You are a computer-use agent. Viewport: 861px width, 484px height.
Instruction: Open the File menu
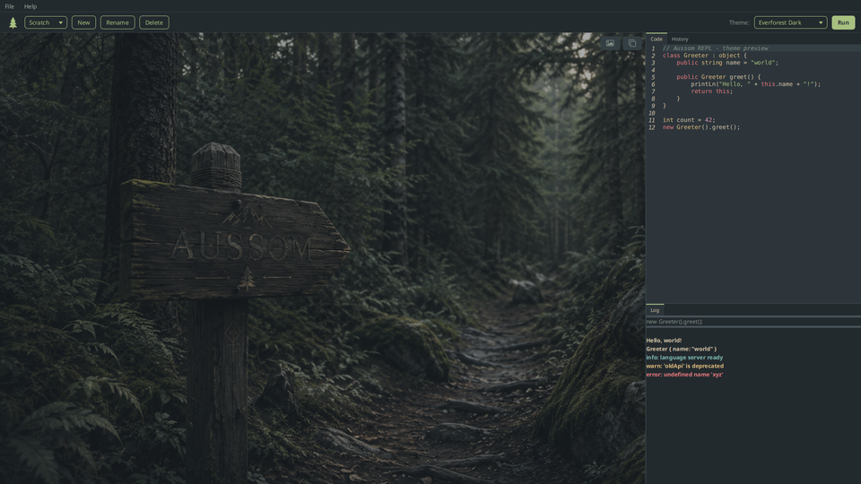coord(9,6)
